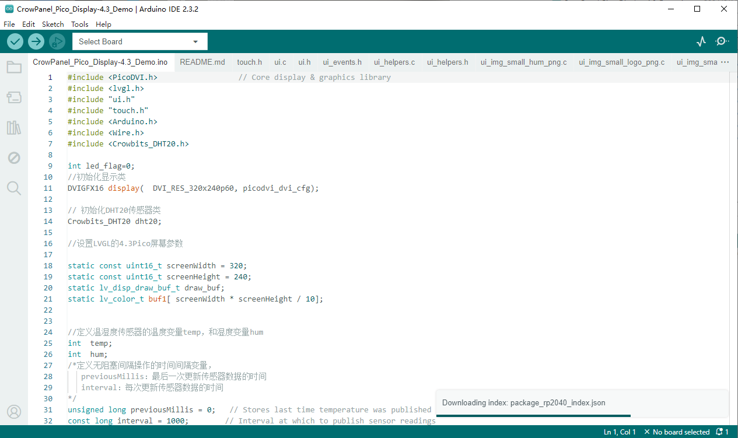Viewport: 738px width, 438px height.
Task: Click the Ln 1, Col 1 cursor indicator
Action: (620, 432)
